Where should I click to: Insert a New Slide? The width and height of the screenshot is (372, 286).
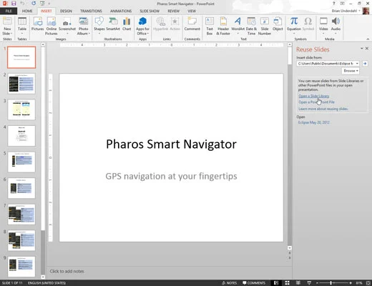click(x=7, y=26)
